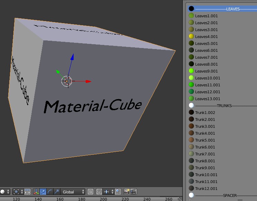
Task: Toggle the 3D manipulator widget icon
Action: pyautogui.click(x=36, y=192)
